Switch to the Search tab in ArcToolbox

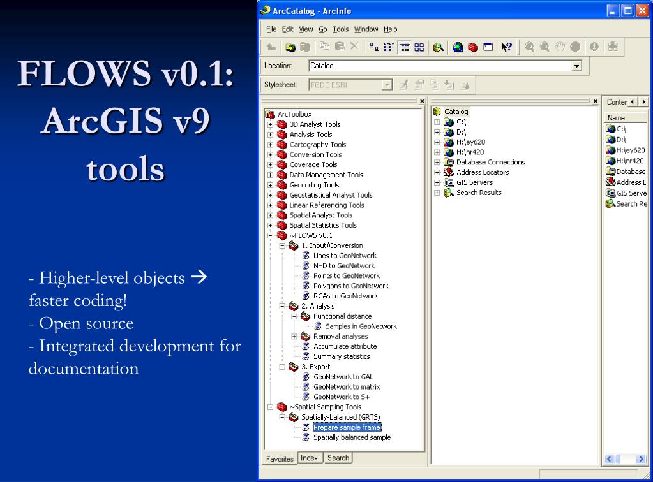338,458
